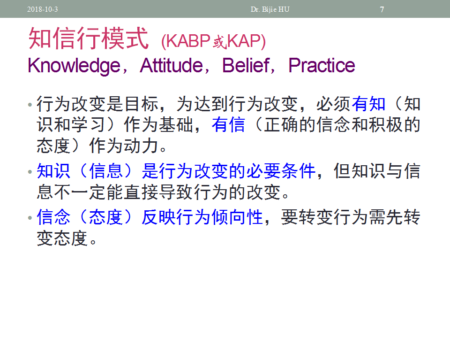Click the author name 'Dr. Bijie HU'
The image size is (450, 338).
(x=270, y=9)
